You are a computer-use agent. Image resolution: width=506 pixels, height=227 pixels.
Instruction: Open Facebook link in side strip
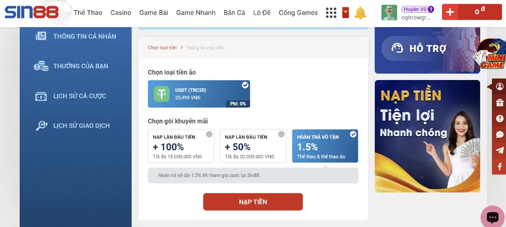tap(499, 167)
